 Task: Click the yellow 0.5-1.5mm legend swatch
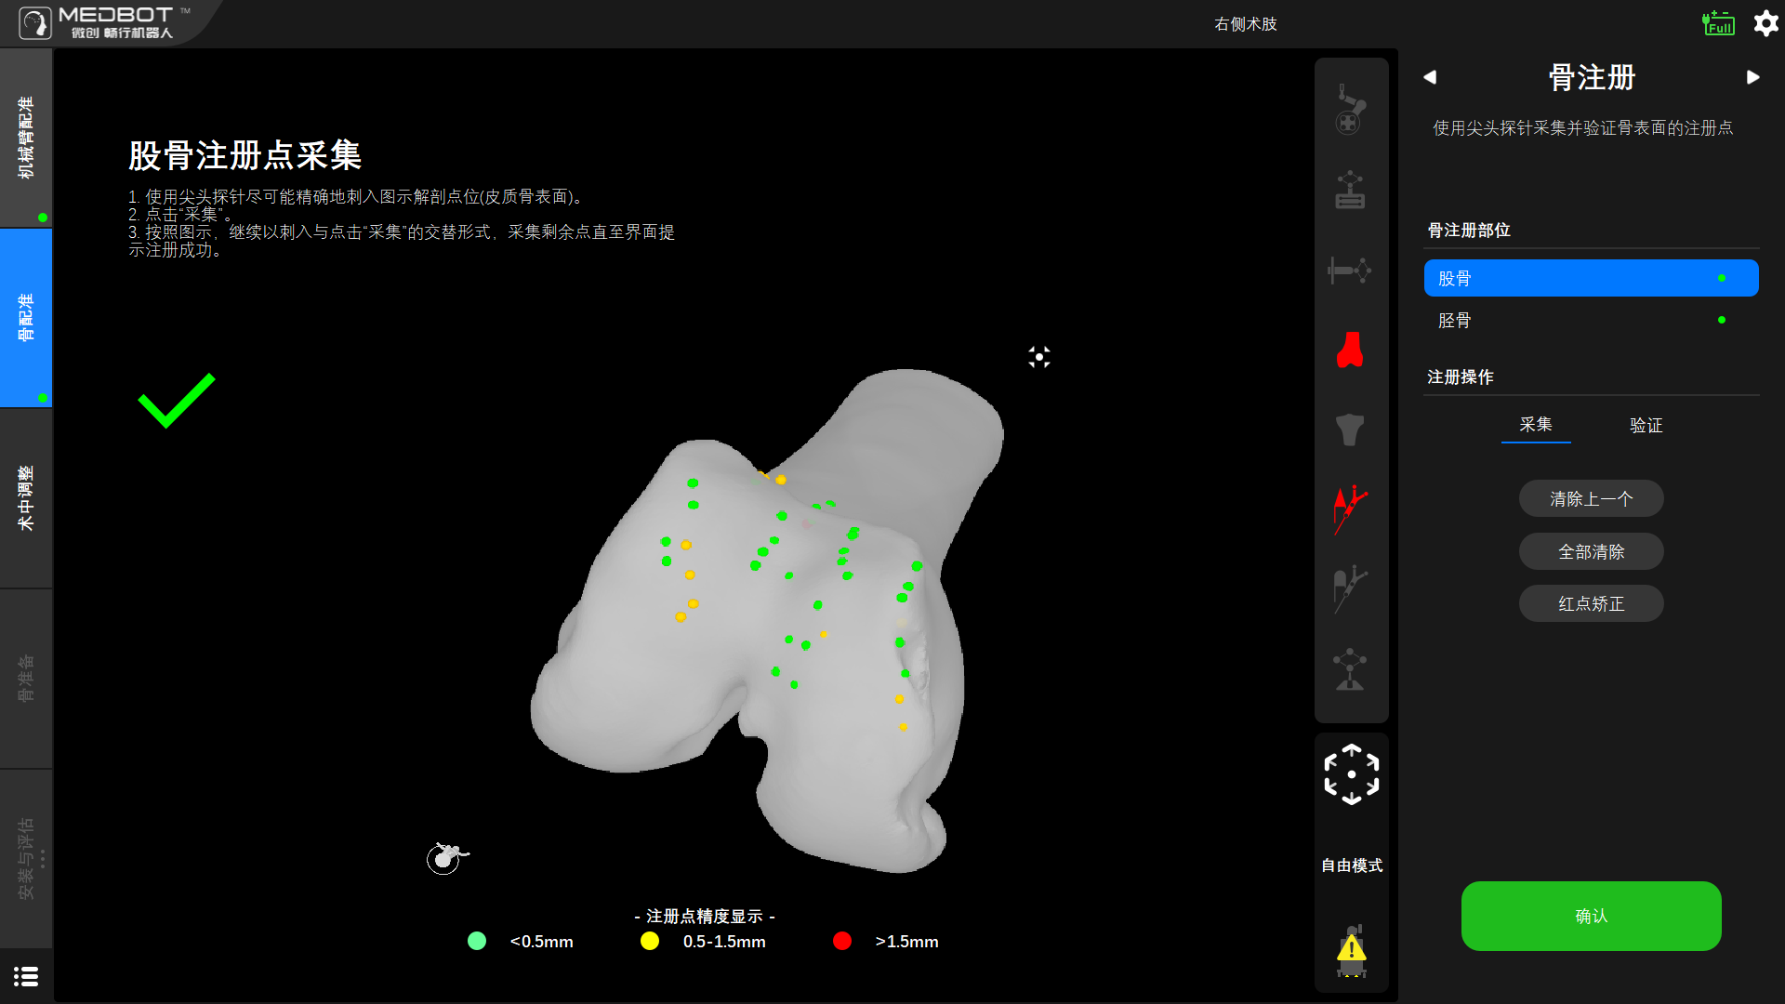[x=650, y=942]
